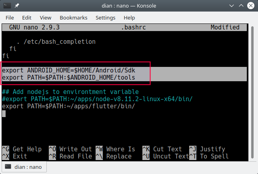Viewport: 258px width, 174px height.
Task: Click the /etc/bash_completion line
Action: point(56,41)
